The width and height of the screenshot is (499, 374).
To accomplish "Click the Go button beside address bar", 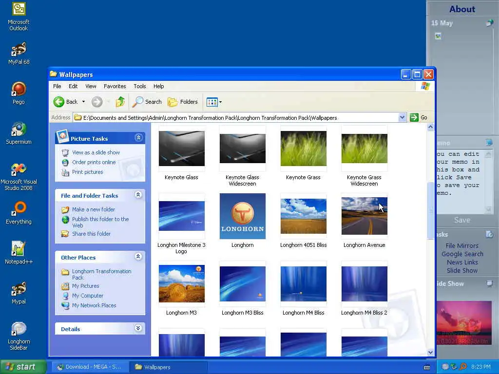I will pyautogui.click(x=419, y=117).
